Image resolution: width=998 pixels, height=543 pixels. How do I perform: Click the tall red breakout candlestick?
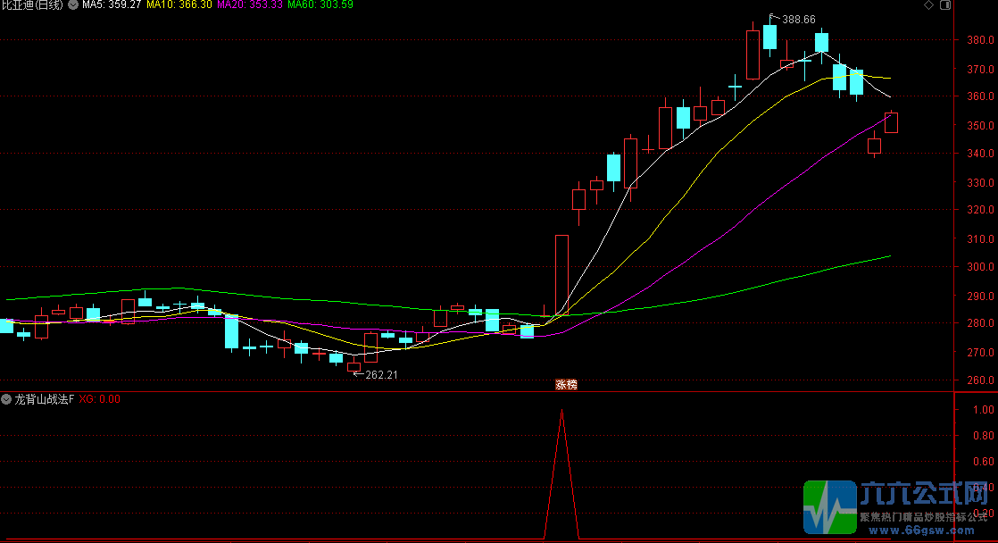point(561,274)
